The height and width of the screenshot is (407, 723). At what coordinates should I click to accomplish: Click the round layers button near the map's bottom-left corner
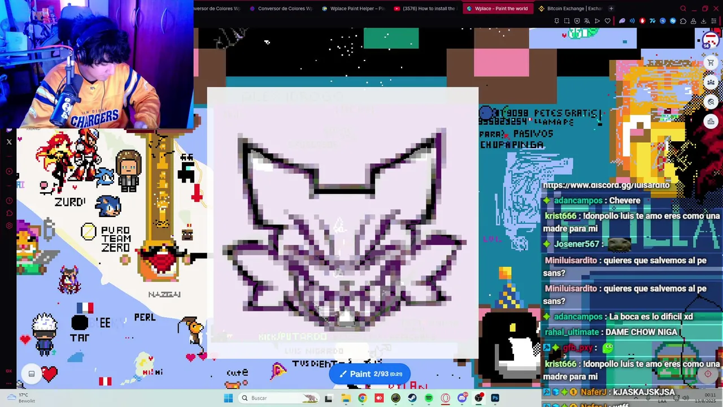click(x=32, y=374)
